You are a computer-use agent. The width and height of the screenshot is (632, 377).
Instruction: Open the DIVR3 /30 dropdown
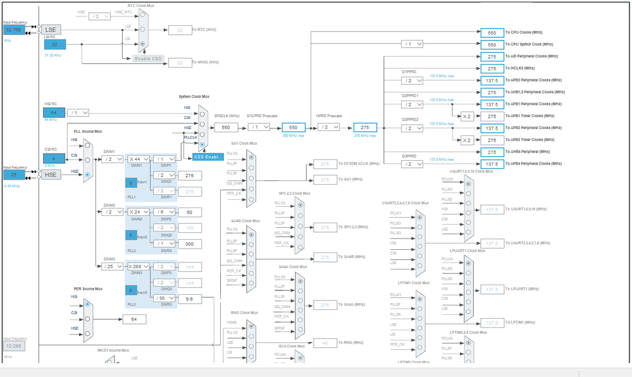click(164, 299)
